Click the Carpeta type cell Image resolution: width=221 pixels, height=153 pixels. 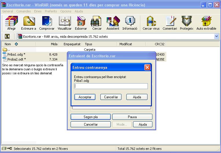pos(90,50)
